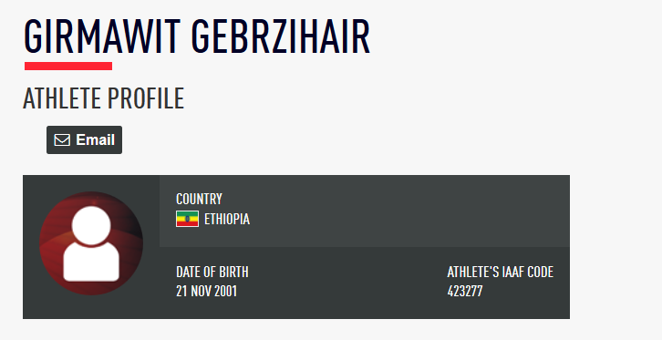Click the Email text label
Image resolution: width=662 pixels, height=340 pixels.
click(x=96, y=139)
